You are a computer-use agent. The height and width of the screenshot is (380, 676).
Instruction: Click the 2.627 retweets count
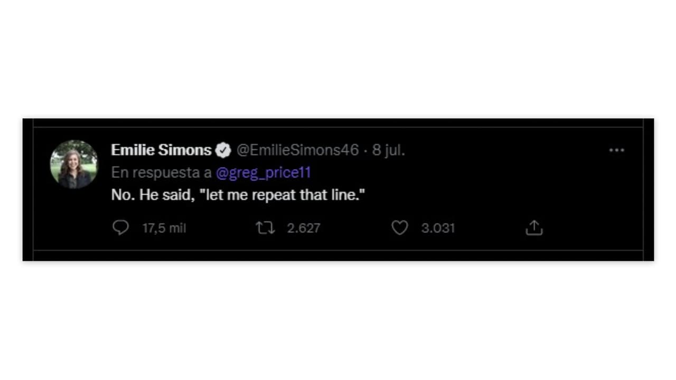[x=304, y=228]
